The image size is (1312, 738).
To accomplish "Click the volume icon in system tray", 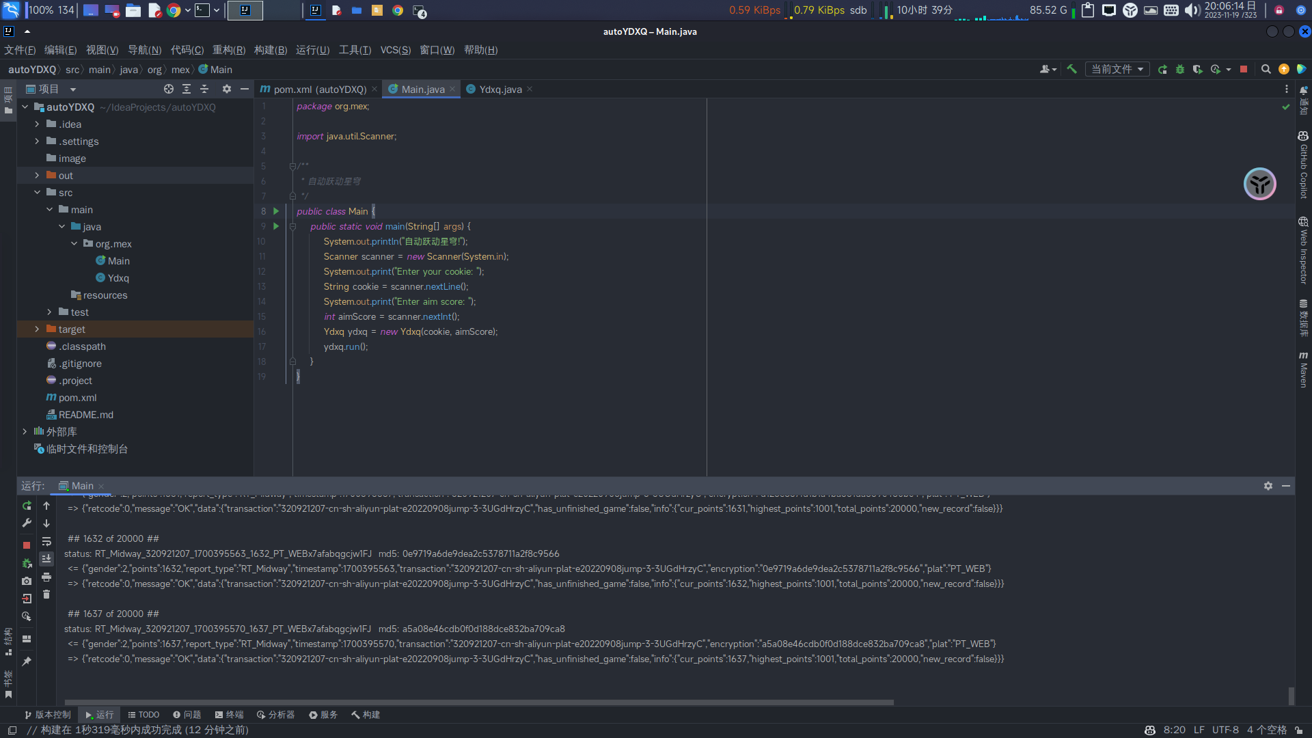I will coord(1192,10).
